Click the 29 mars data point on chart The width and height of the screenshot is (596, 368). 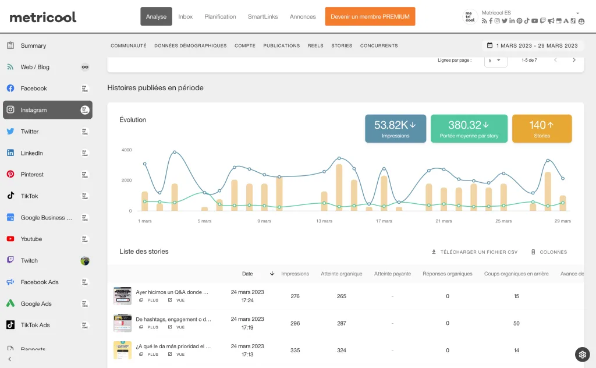tap(563, 179)
